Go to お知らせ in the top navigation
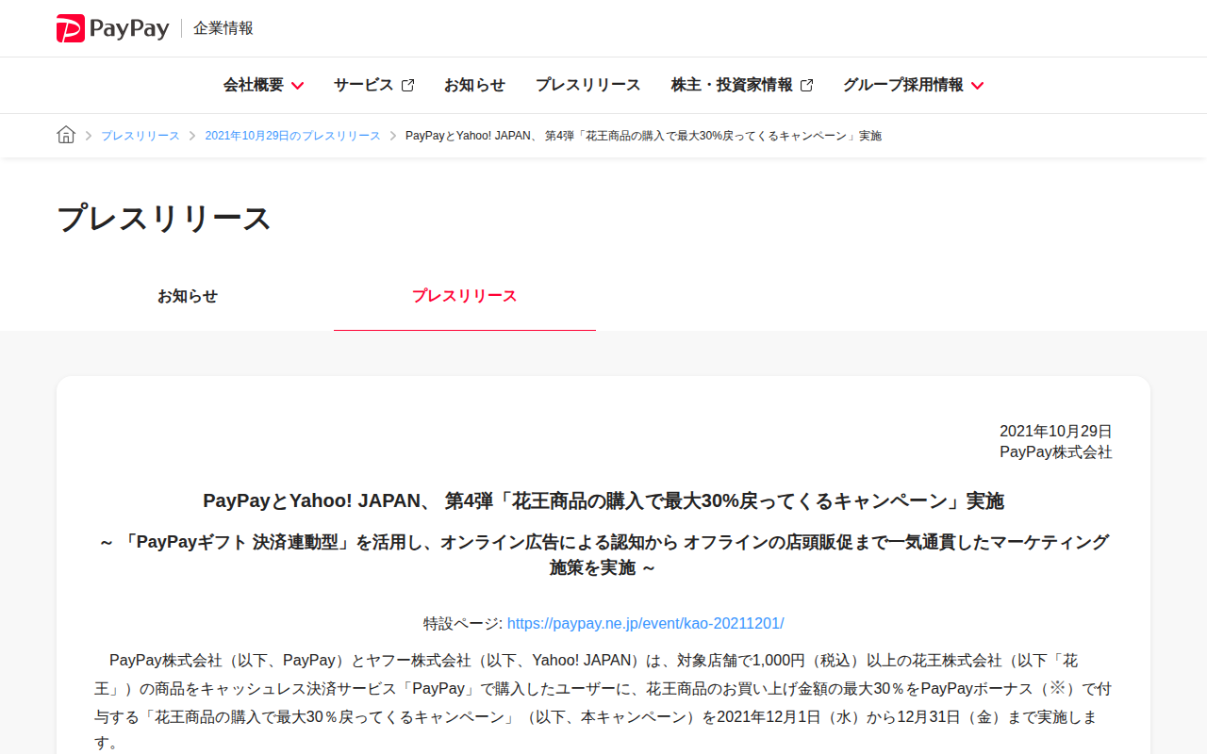Viewport: 1207px width, 754px height. pos(474,85)
